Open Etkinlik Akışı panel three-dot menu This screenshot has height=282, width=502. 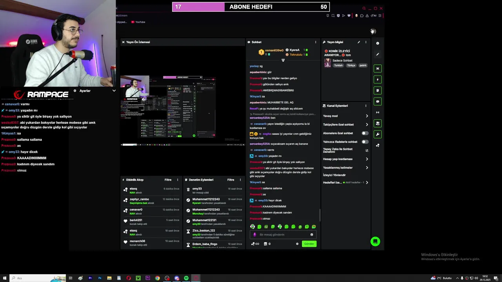(x=177, y=180)
